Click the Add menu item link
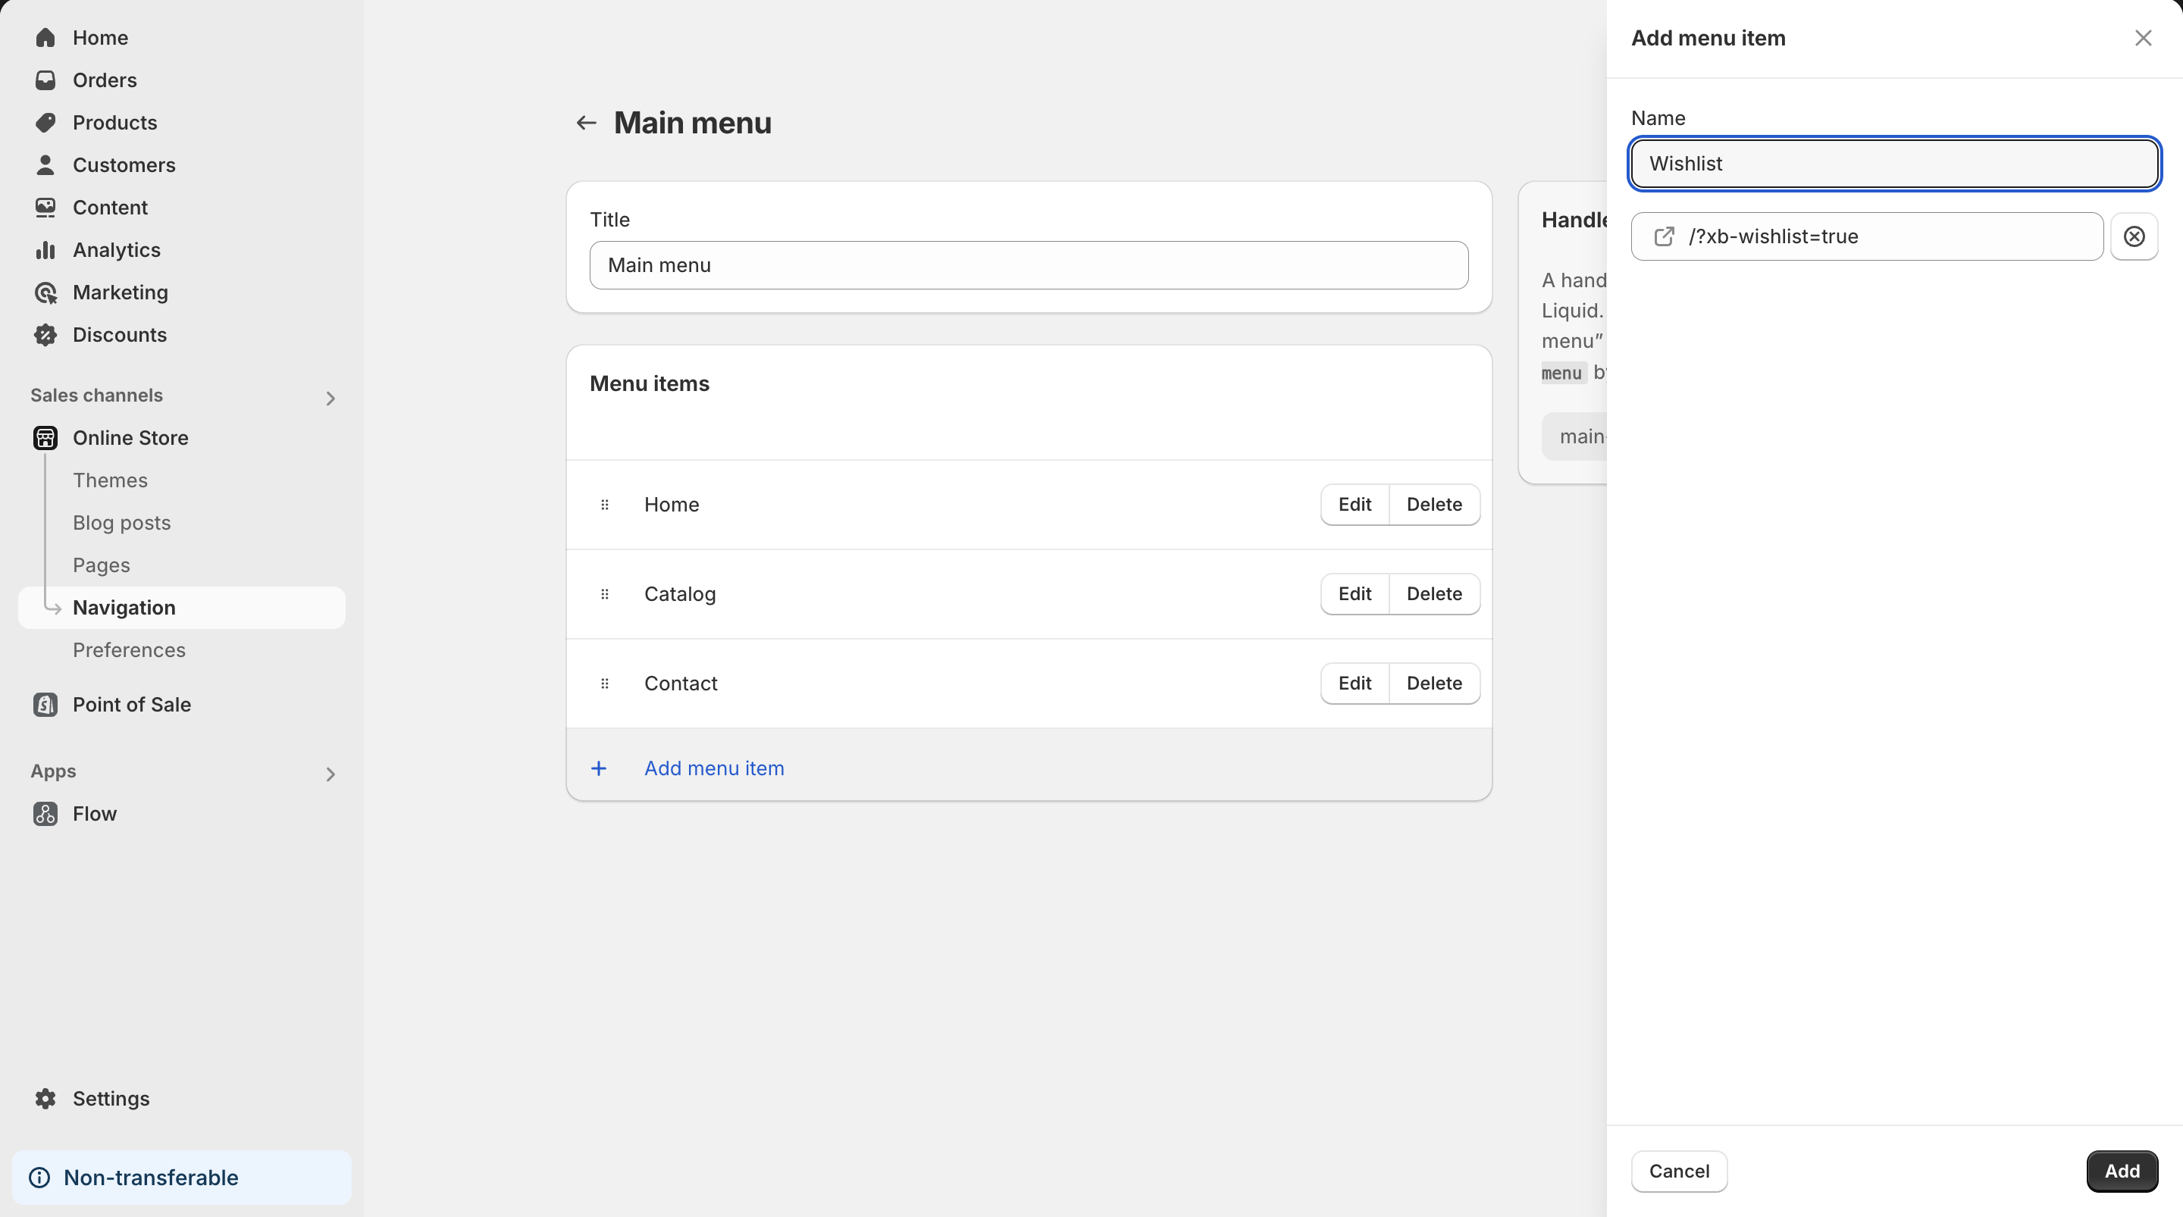This screenshot has width=2183, height=1217. tap(714, 768)
